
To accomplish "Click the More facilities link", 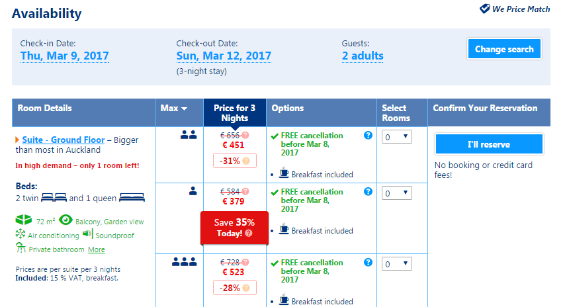I will [x=97, y=249].
